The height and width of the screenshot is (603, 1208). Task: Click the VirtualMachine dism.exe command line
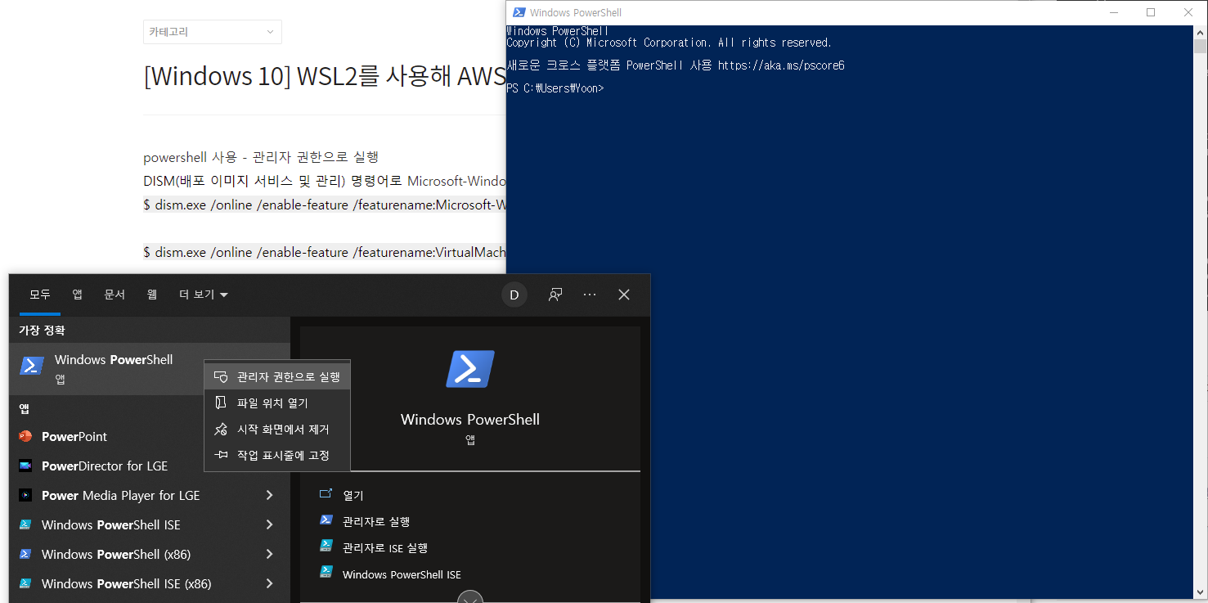point(325,252)
